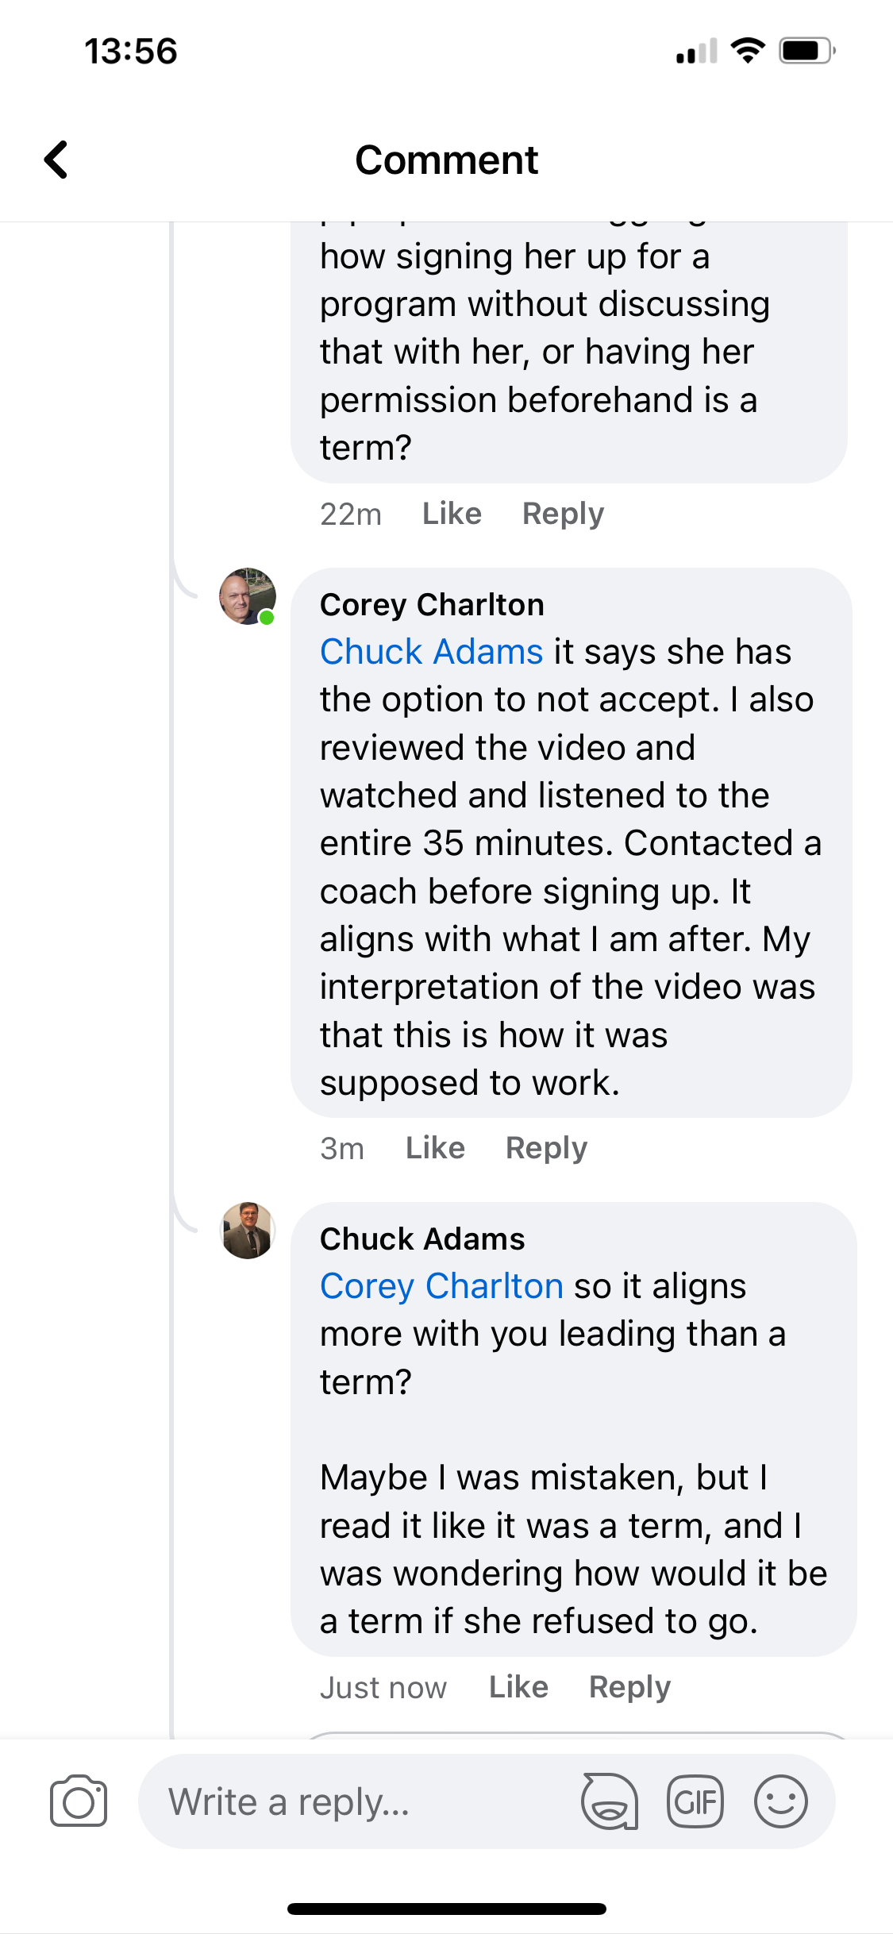Reply to Chuck Adams' Just now comment
This screenshot has height=1934, width=893.
pyautogui.click(x=629, y=1687)
